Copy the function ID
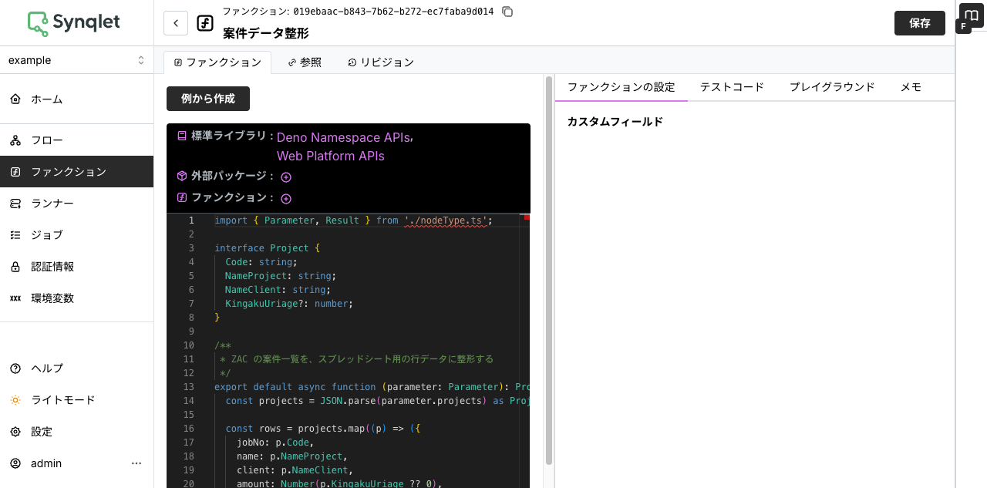987x488 pixels. 507,12
